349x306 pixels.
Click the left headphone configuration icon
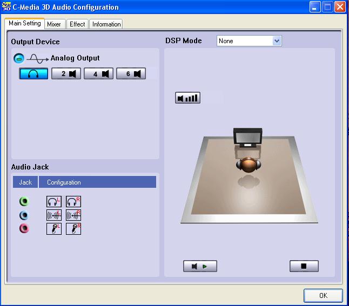54,201
